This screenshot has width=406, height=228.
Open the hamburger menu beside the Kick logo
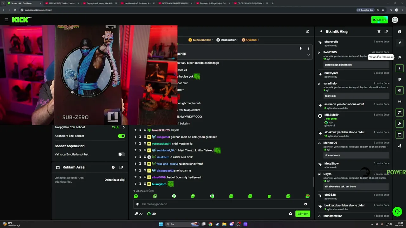[x=6, y=20]
